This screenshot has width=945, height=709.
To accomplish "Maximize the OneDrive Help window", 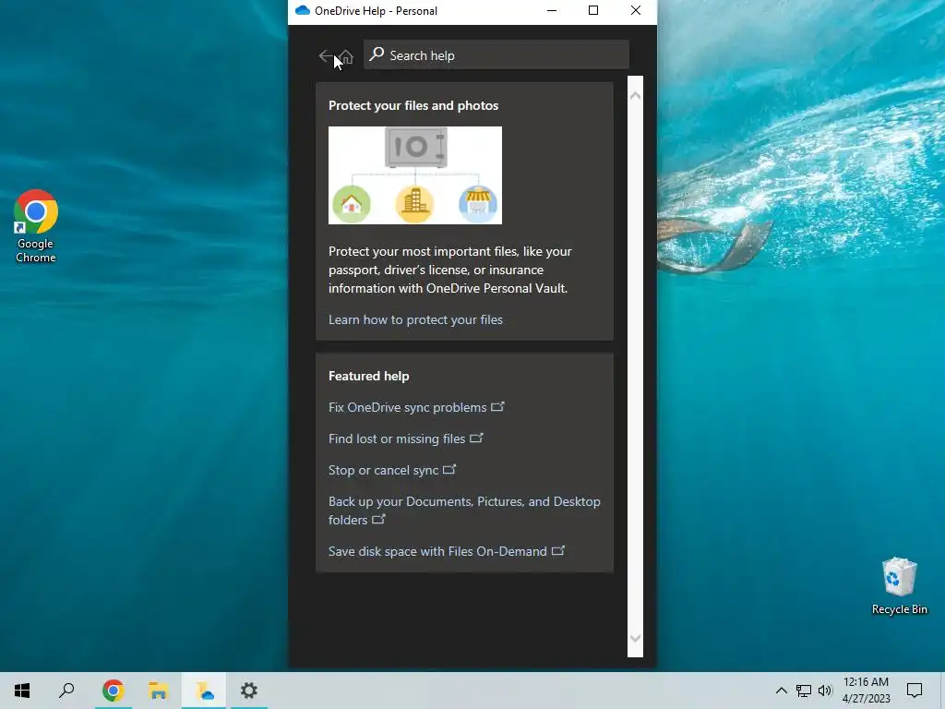I will click(x=593, y=11).
